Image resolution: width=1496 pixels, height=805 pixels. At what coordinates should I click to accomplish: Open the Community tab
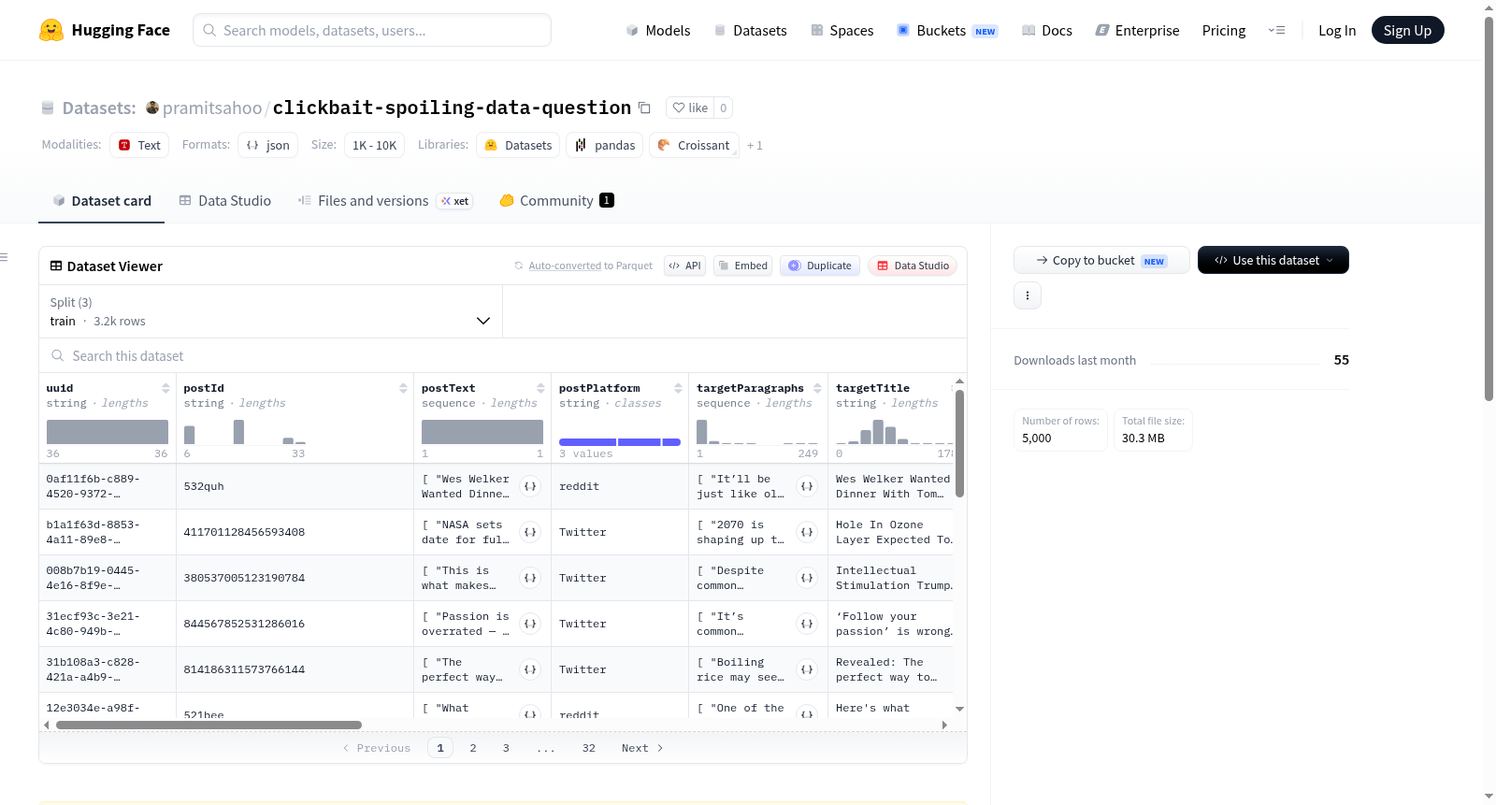pos(557,200)
